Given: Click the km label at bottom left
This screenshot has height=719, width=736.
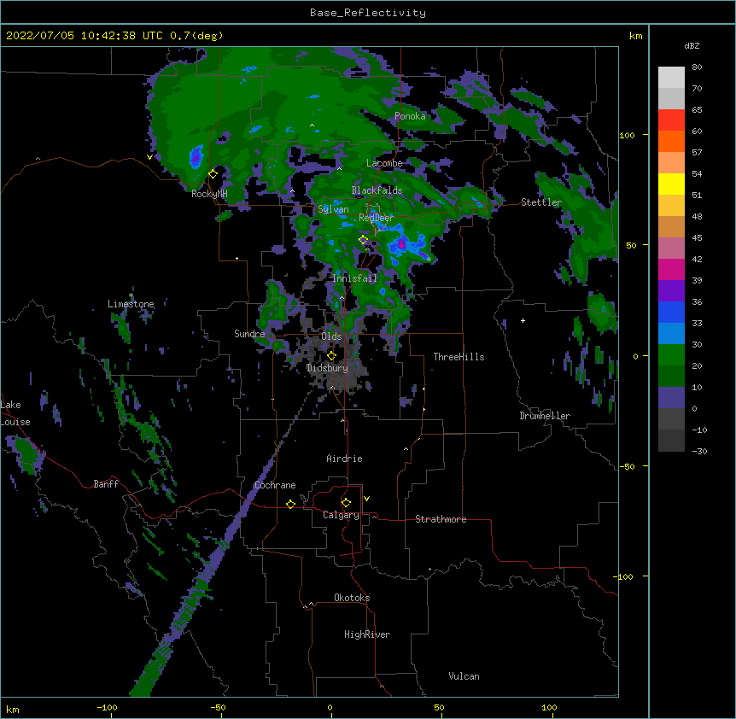Looking at the screenshot, I should [x=13, y=710].
